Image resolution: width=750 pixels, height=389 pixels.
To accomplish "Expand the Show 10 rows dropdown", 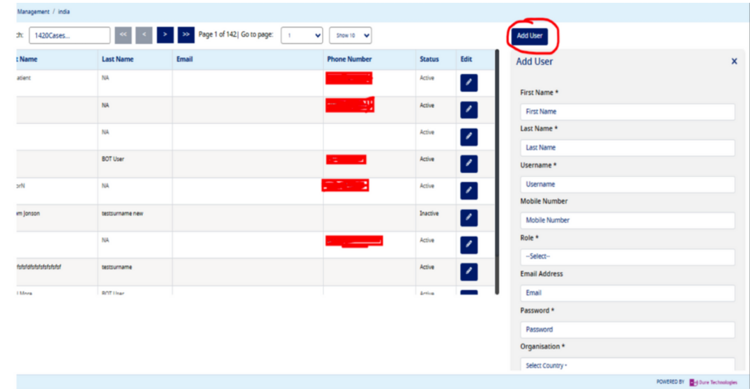I will tap(350, 35).
